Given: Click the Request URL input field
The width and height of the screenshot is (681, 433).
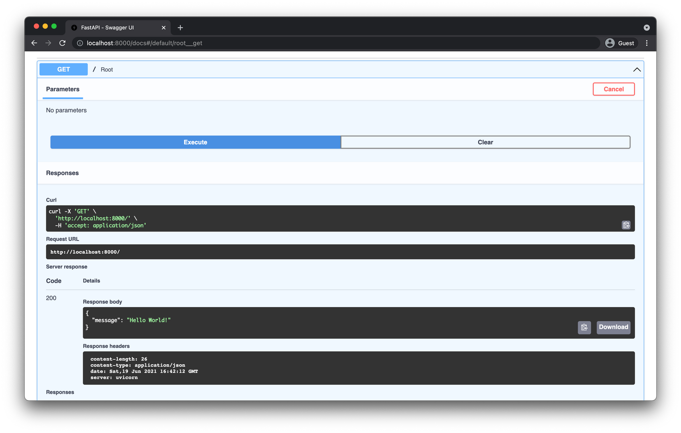Looking at the screenshot, I should [x=340, y=252].
